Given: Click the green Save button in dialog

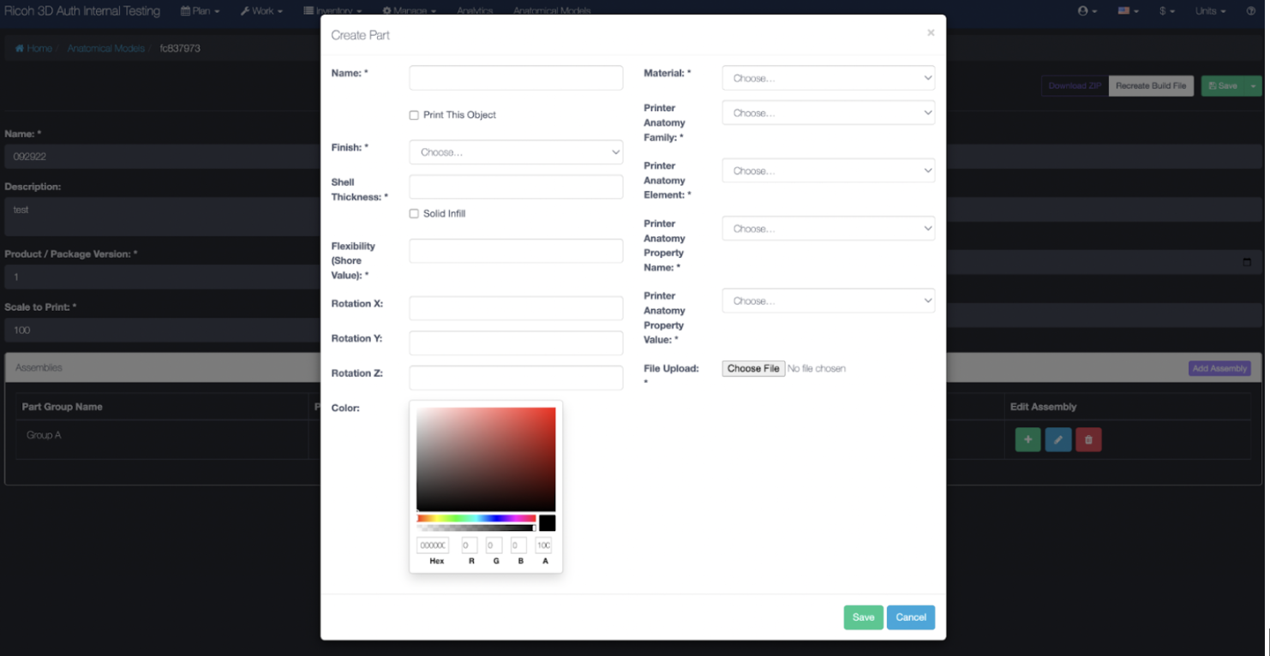Looking at the screenshot, I should pos(863,617).
